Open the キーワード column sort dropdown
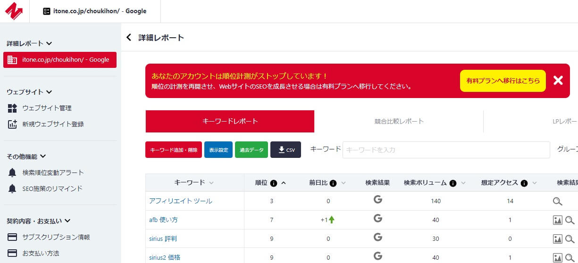The image size is (578, 263). point(211,183)
